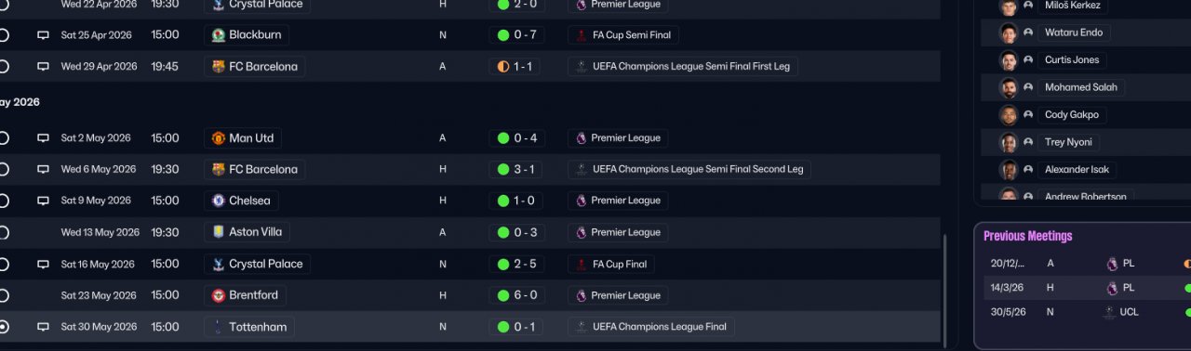Click Wataru Endo's face thumbnail

[1009, 32]
